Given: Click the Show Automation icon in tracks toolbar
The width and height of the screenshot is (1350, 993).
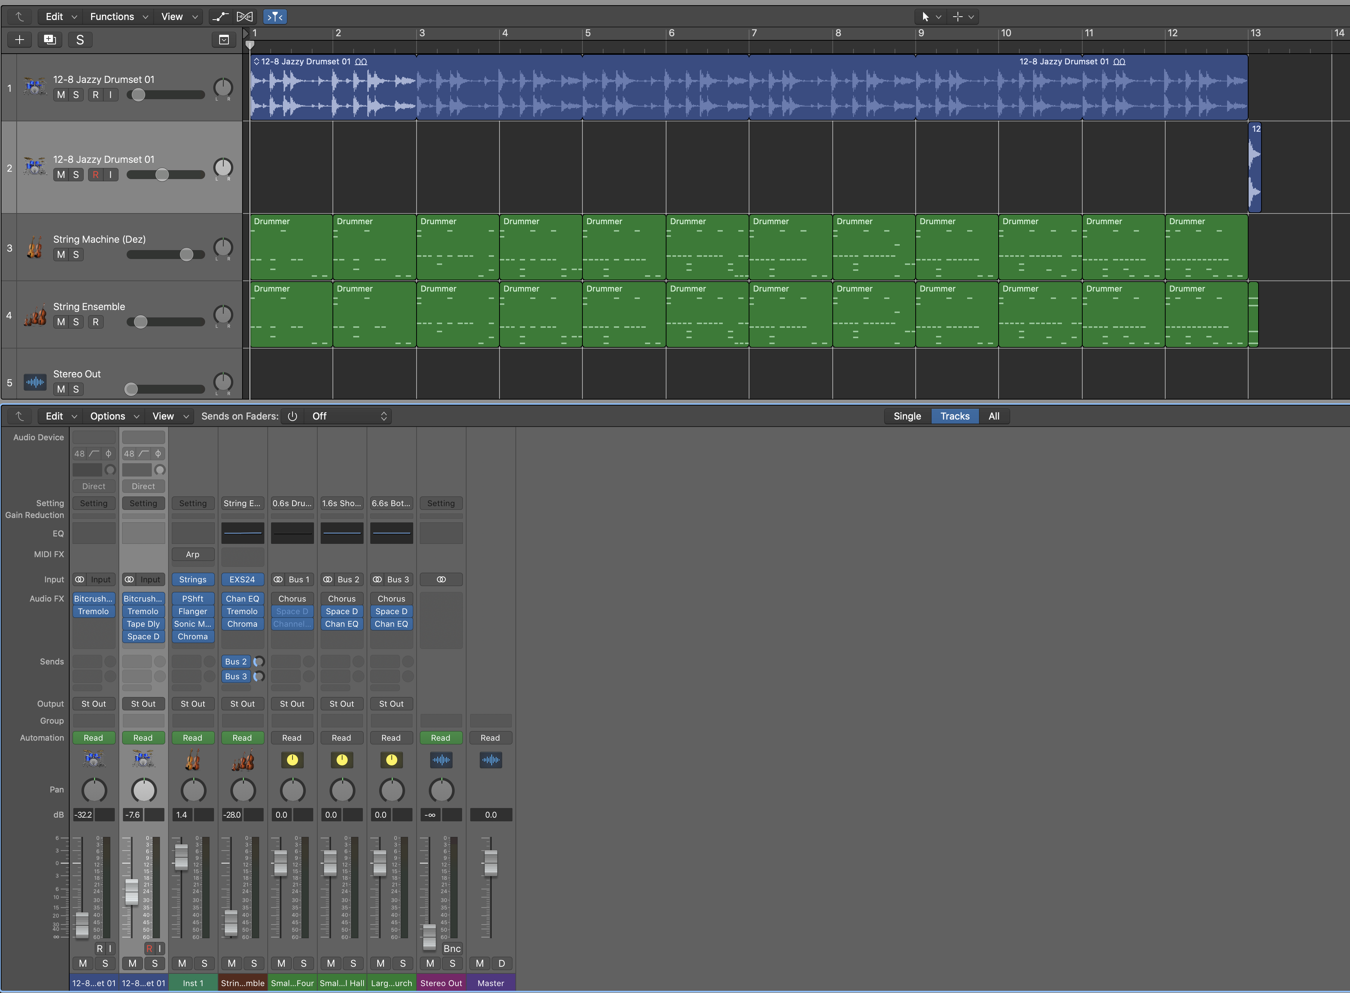Looking at the screenshot, I should pos(220,17).
